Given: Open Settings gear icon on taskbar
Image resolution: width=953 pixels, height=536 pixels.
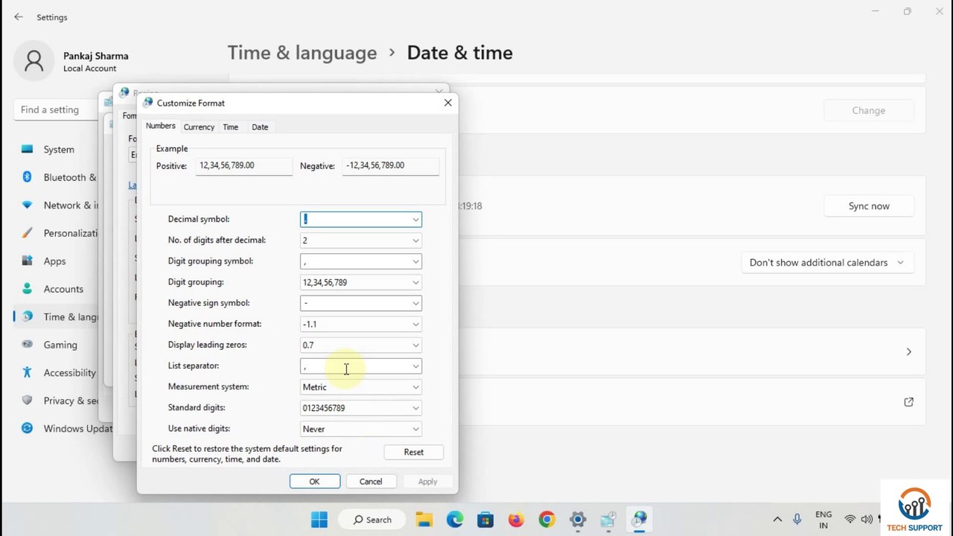Looking at the screenshot, I should pyautogui.click(x=578, y=520).
